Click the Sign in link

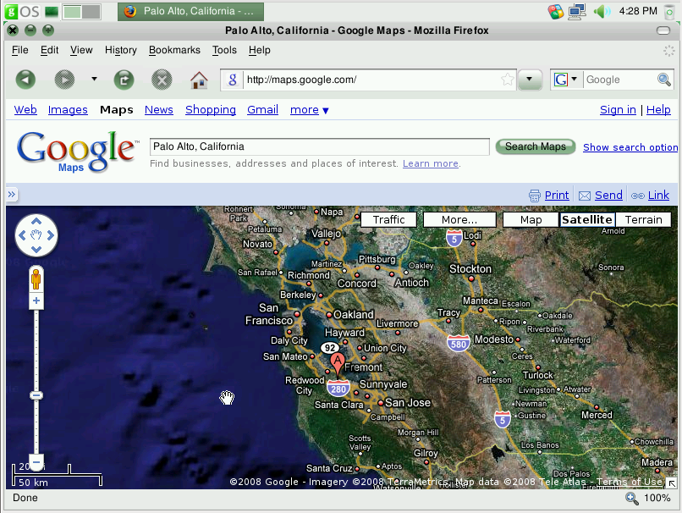(618, 110)
